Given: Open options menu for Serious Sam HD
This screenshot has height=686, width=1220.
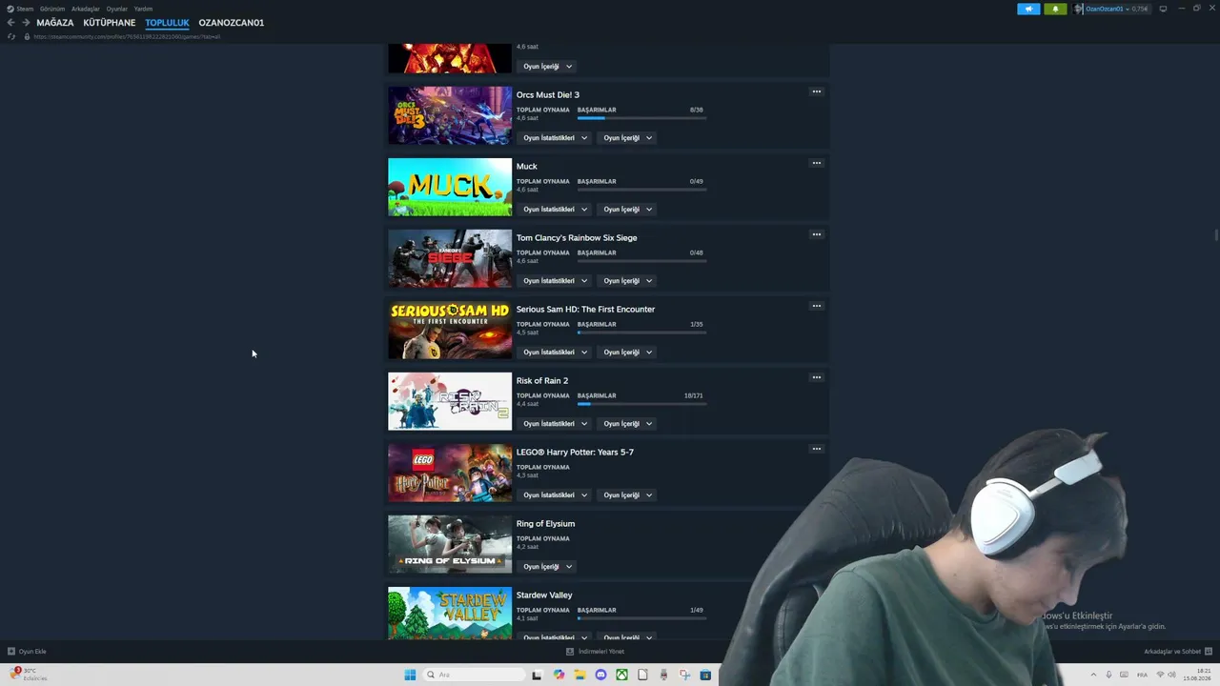Looking at the screenshot, I should tap(816, 306).
